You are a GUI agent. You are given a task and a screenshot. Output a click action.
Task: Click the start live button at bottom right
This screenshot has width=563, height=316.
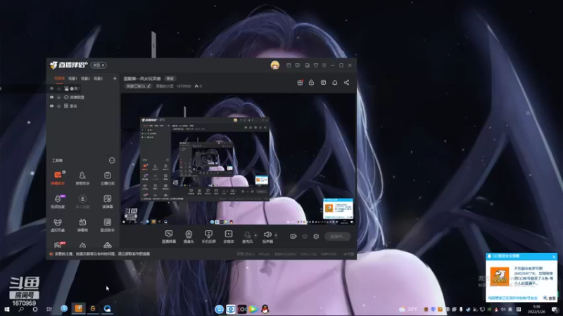pos(338,237)
